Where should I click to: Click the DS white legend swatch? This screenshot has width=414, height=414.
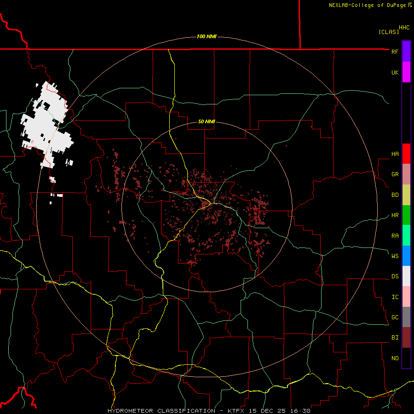(x=406, y=276)
